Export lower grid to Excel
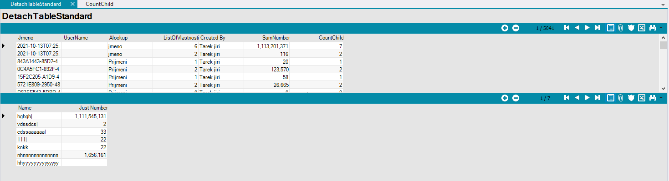The height and width of the screenshot is (181, 669). coord(641,98)
